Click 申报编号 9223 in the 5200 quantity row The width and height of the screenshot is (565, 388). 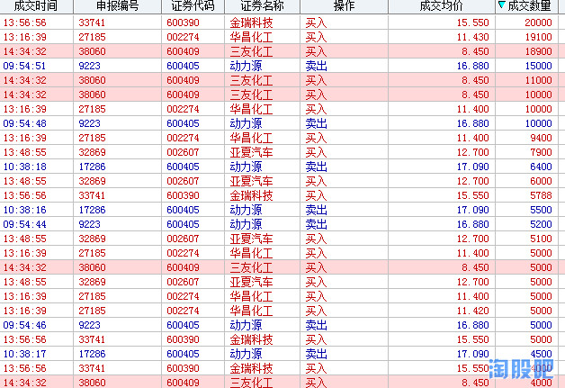click(89, 224)
